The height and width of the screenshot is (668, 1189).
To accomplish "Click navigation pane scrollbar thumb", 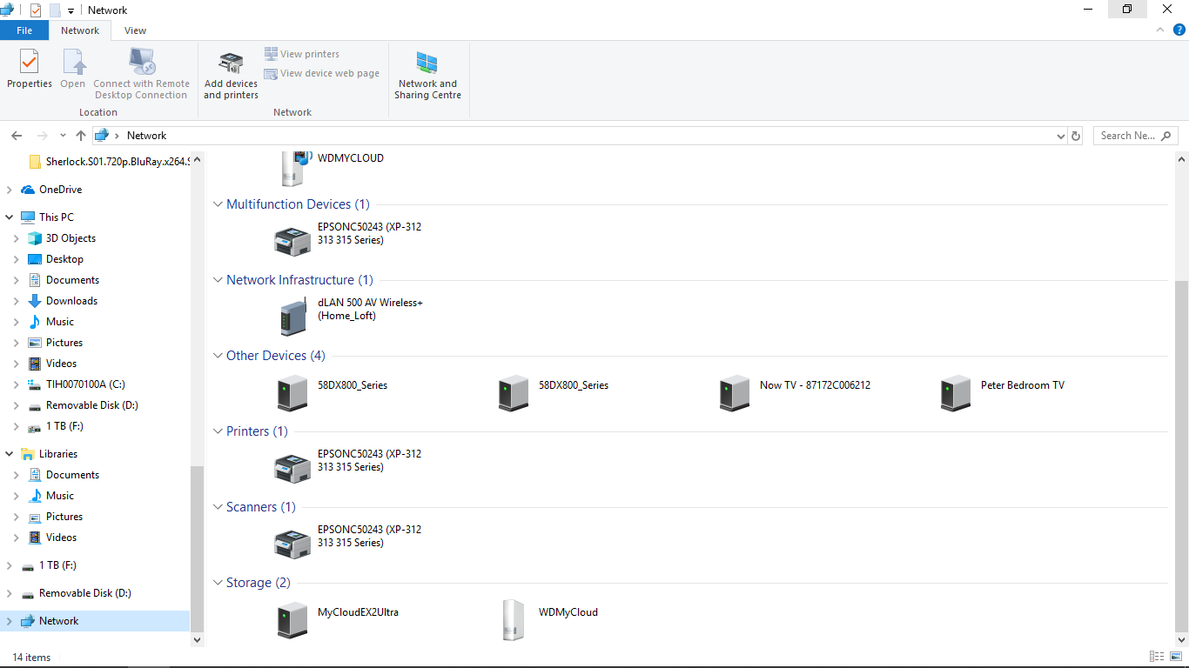I will [x=197, y=548].
